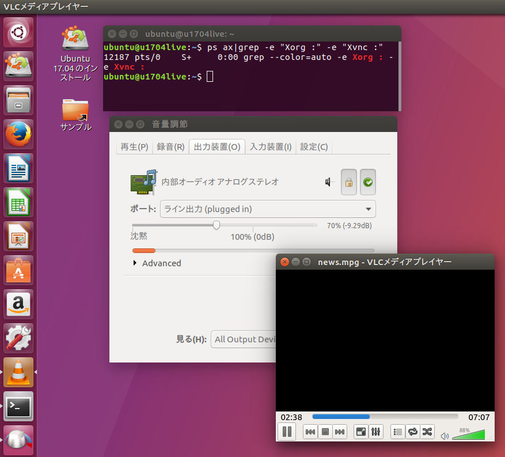Close the terminal window
Image resolution: width=505 pixels, height=457 pixels.
pyautogui.click(x=112, y=33)
